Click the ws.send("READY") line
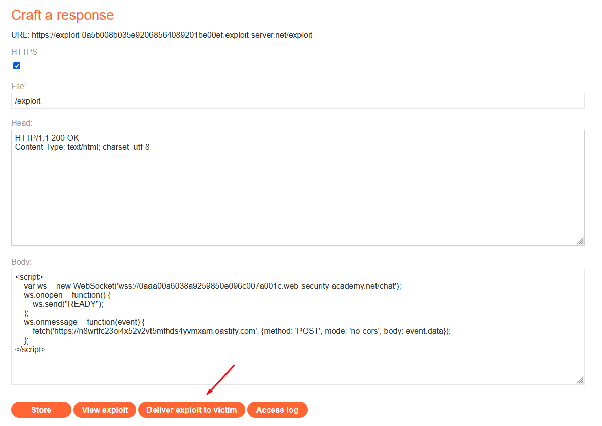The width and height of the screenshot is (602, 426). click(68, 304)
